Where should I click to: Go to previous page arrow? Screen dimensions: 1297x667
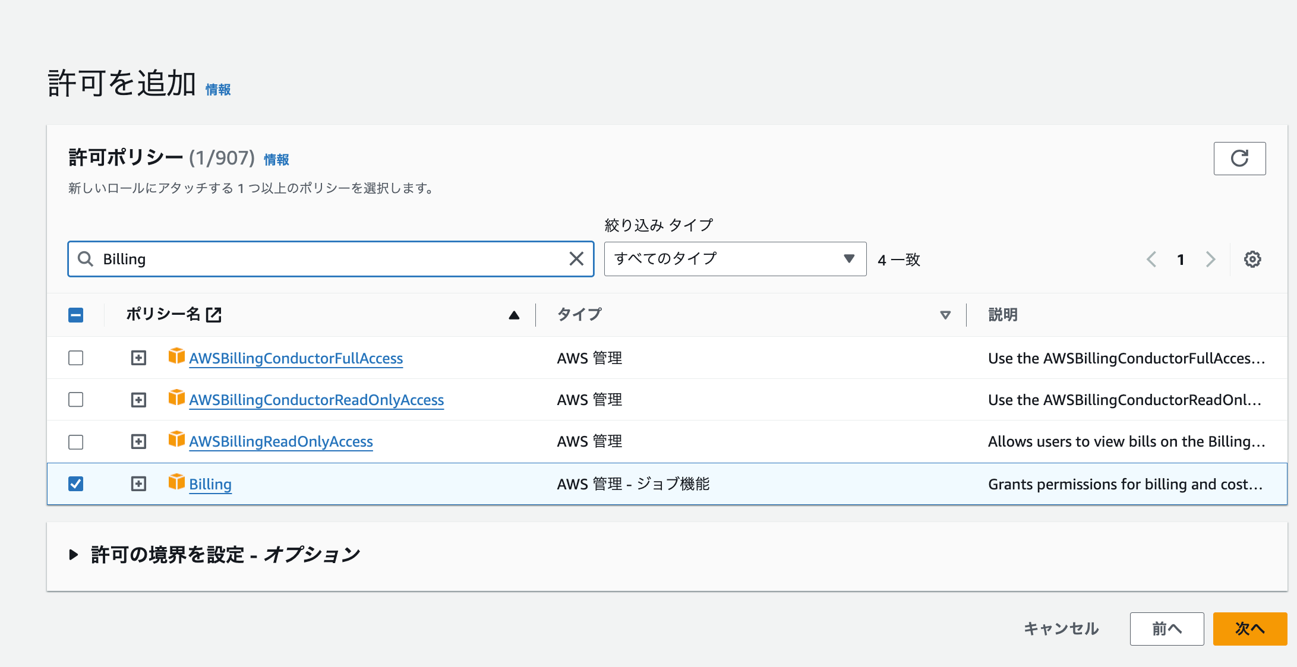coord(1151,259)
